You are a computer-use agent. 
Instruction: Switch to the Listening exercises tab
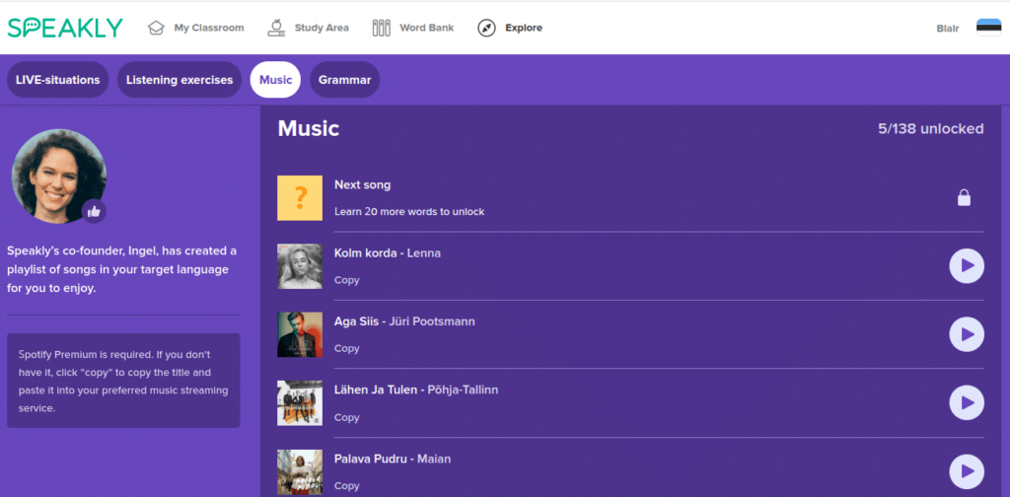coord(180,80)
